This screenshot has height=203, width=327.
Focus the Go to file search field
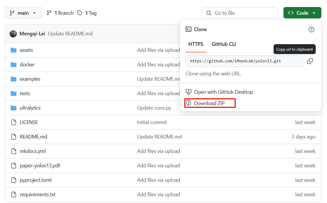239,13
